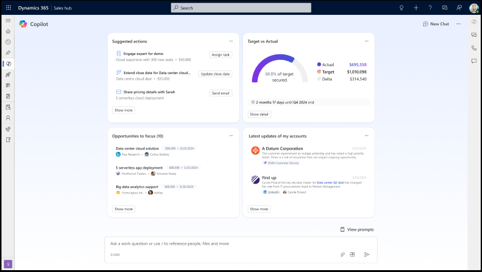
Task: Click Share pricing details with Sarah
Action: [x=149, y=92]
